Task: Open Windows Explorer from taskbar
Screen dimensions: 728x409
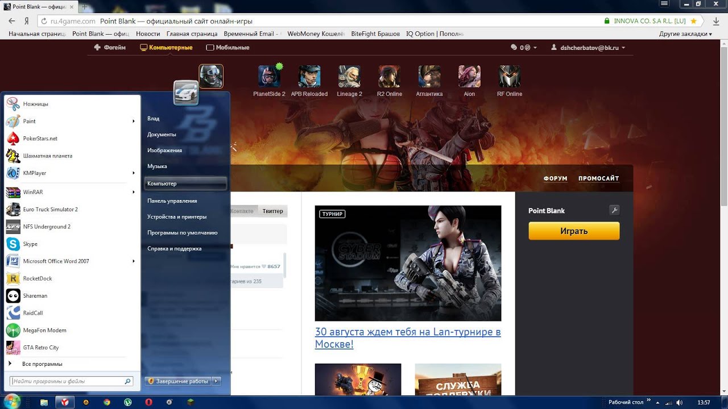Action: [44, 402]
